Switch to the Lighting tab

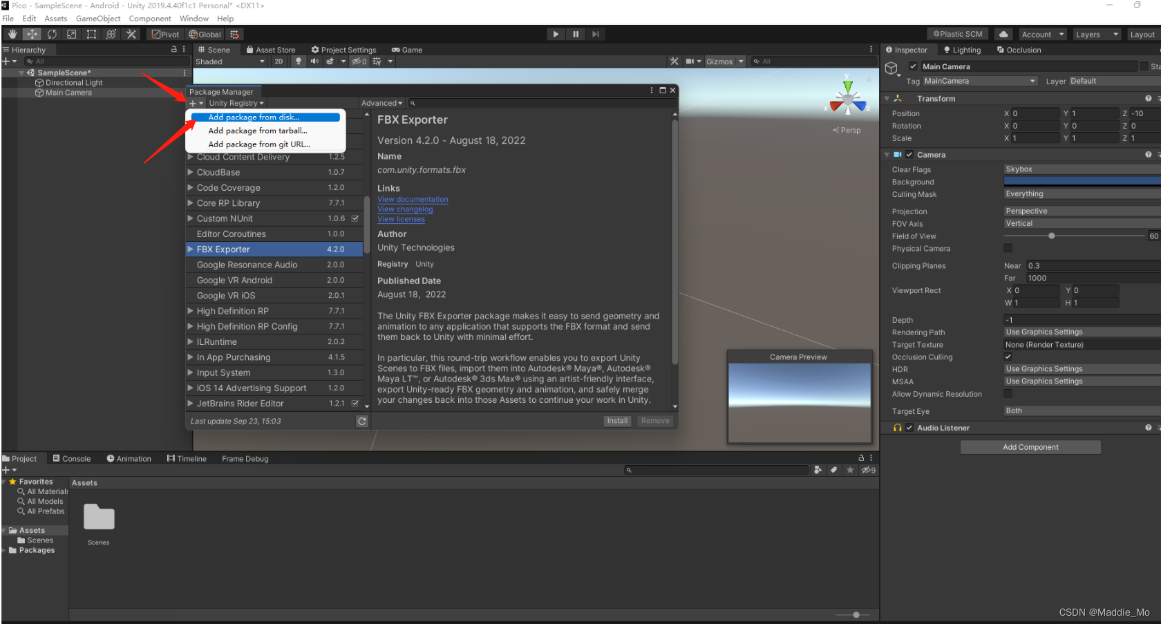point(962,50)
